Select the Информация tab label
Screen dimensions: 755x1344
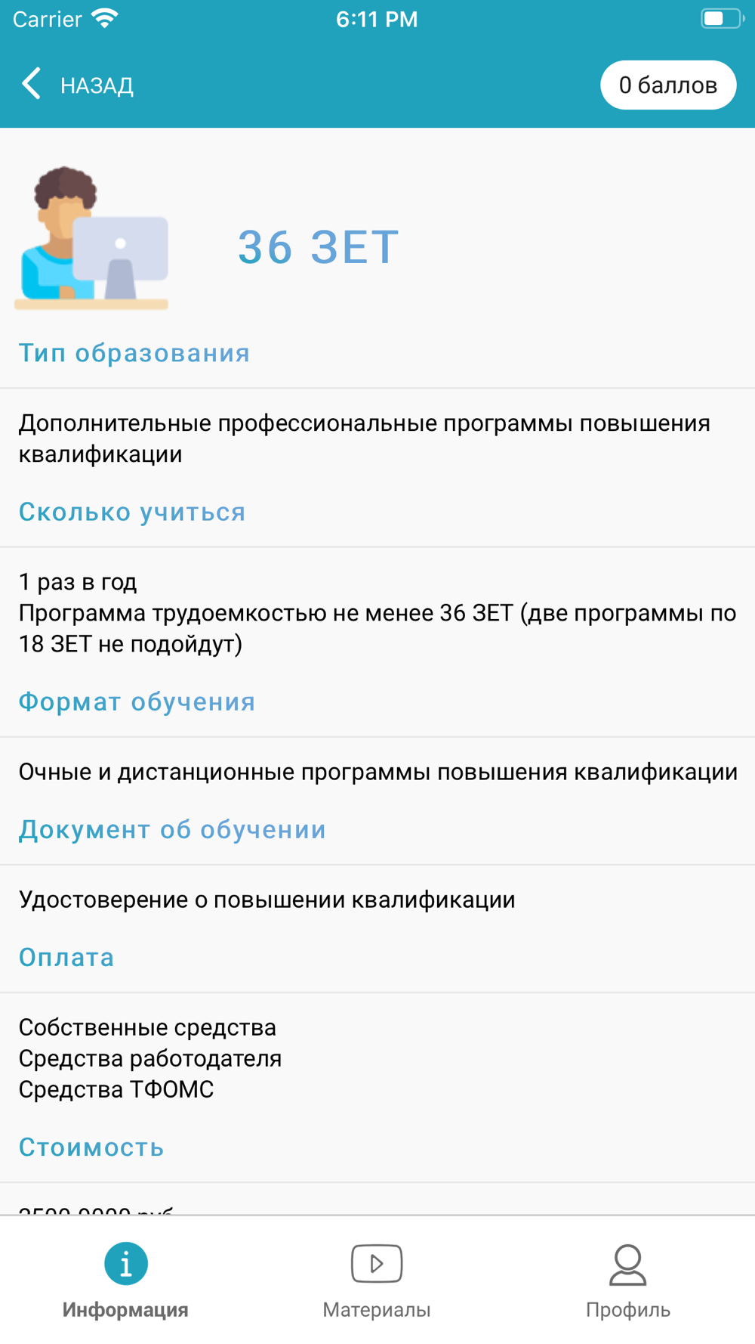coord(125,1310)
